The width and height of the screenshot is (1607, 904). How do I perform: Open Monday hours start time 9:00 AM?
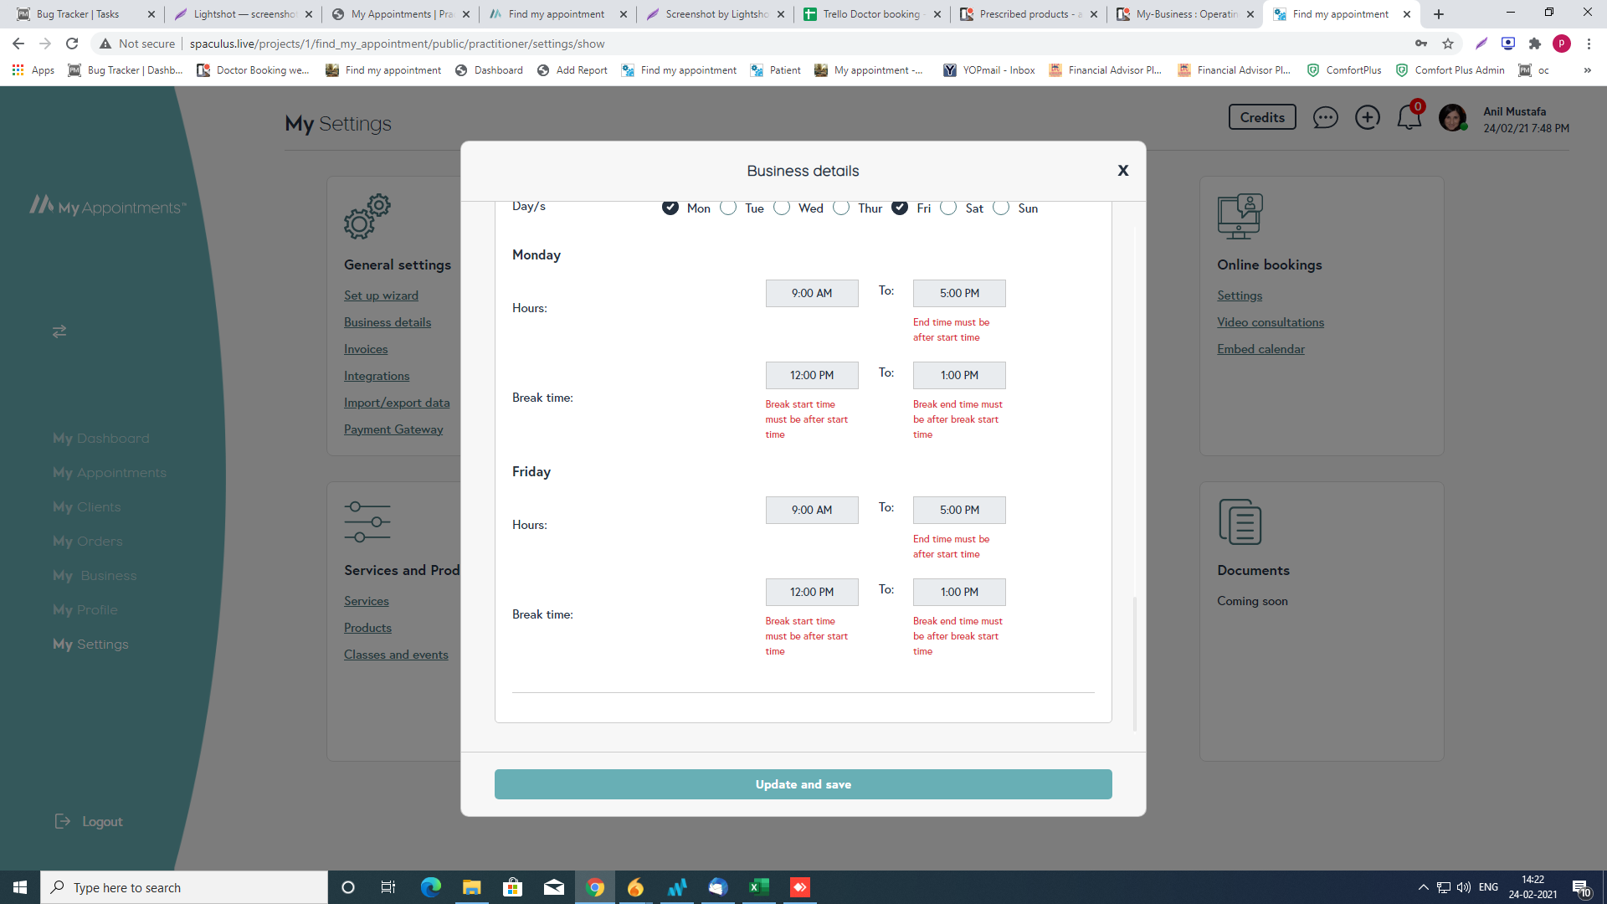(x=812, y=294)
